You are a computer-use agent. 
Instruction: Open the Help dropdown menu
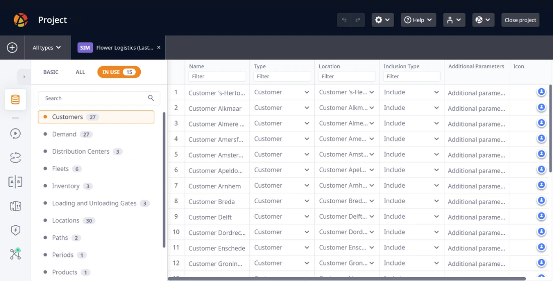pyautogui.click(x=418, y=20)
